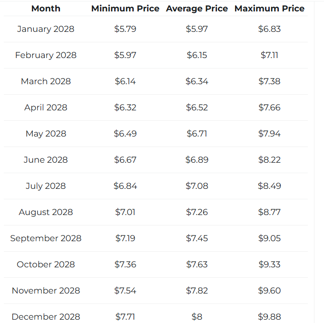Click the Maximum Price column header
The height and width of the screenshot is (323, 324).
pyautogui.click(x=269, y=9)
